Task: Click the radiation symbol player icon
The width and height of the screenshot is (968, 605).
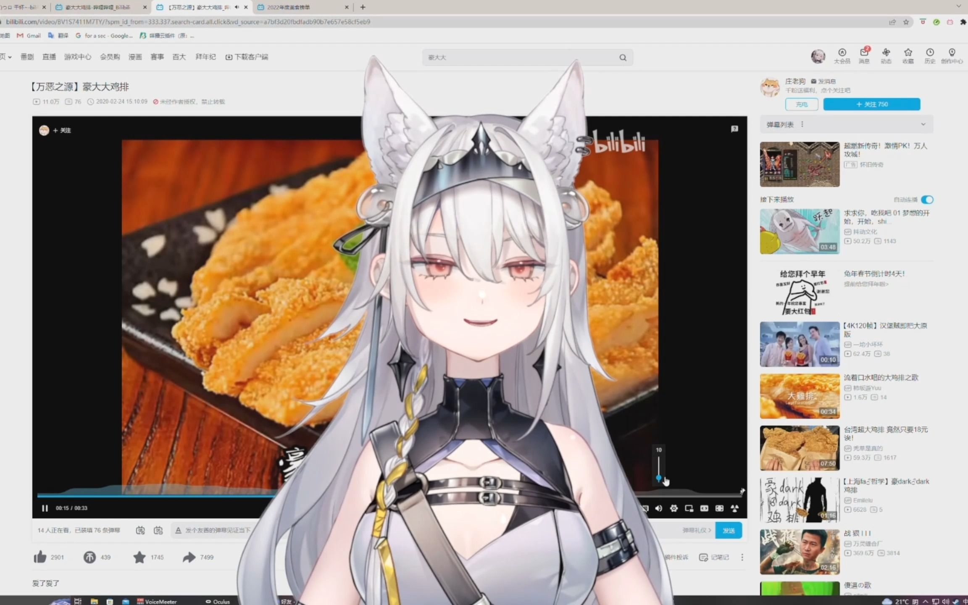Action: tap(734, 508)
